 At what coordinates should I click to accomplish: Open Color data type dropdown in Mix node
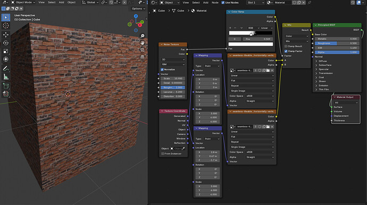(297, 36)
